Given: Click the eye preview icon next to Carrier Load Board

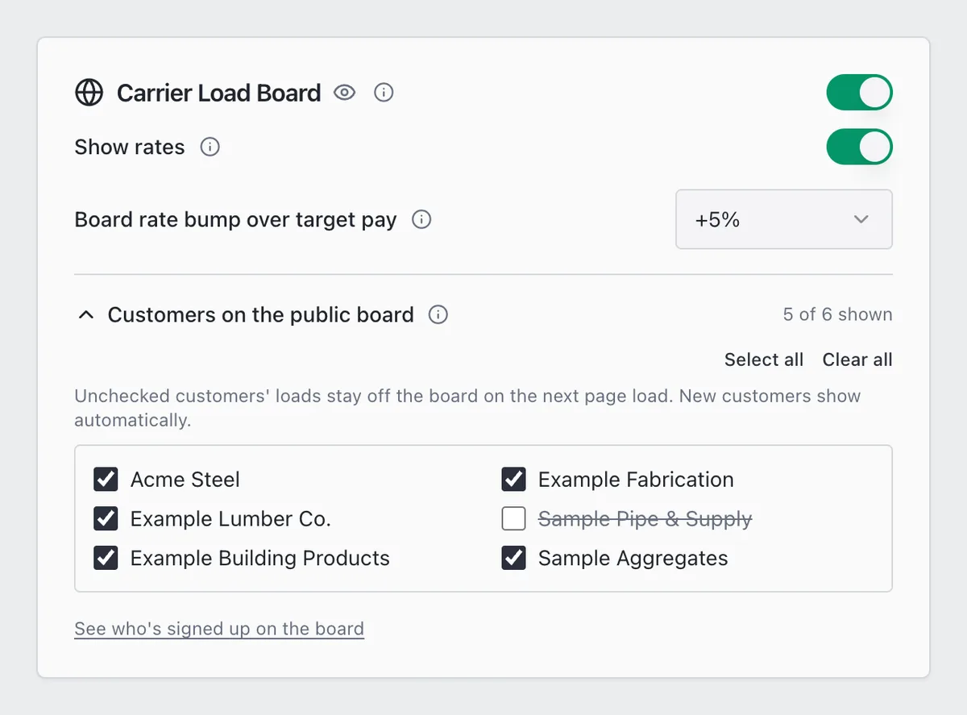Looking at the screenshot, I should click(345, 93).
